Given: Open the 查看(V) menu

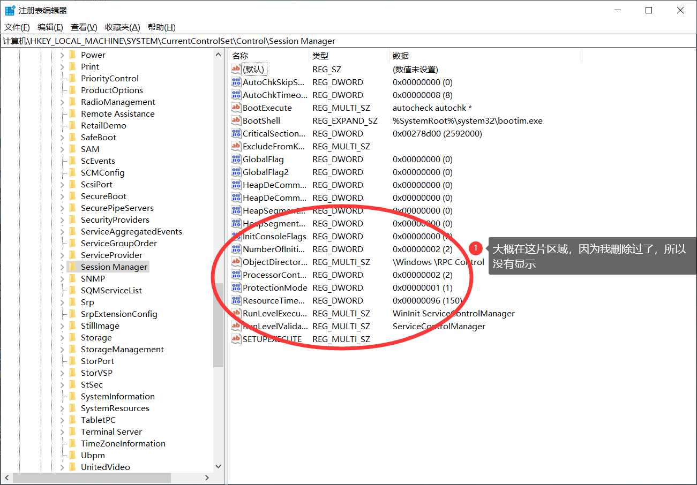Looking at the screenshot, I should (x=84, y=27).
